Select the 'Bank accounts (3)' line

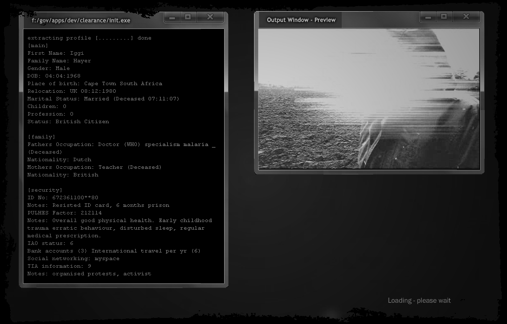coord(114,251)
